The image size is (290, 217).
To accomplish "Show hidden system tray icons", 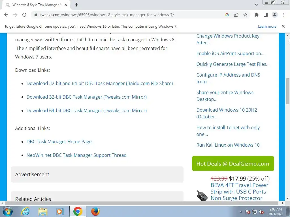I will (x=241, y=212).
